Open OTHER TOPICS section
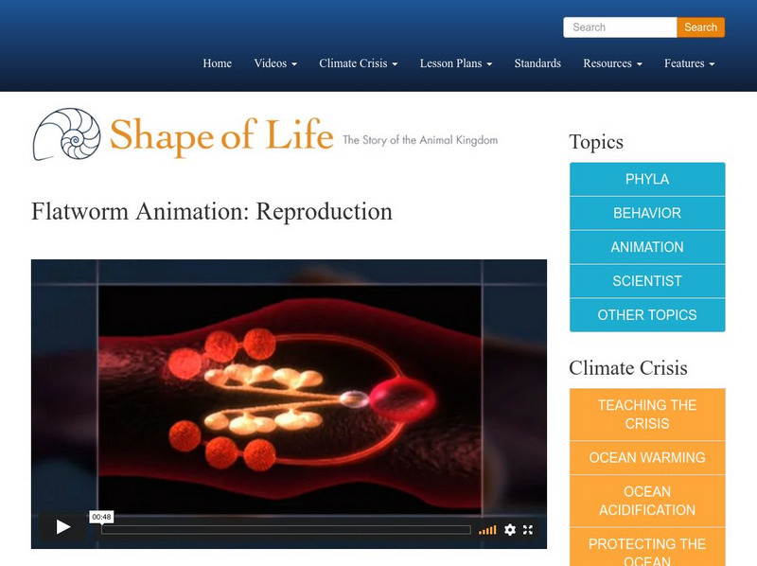The image size is (757, 566). point(647,315)
